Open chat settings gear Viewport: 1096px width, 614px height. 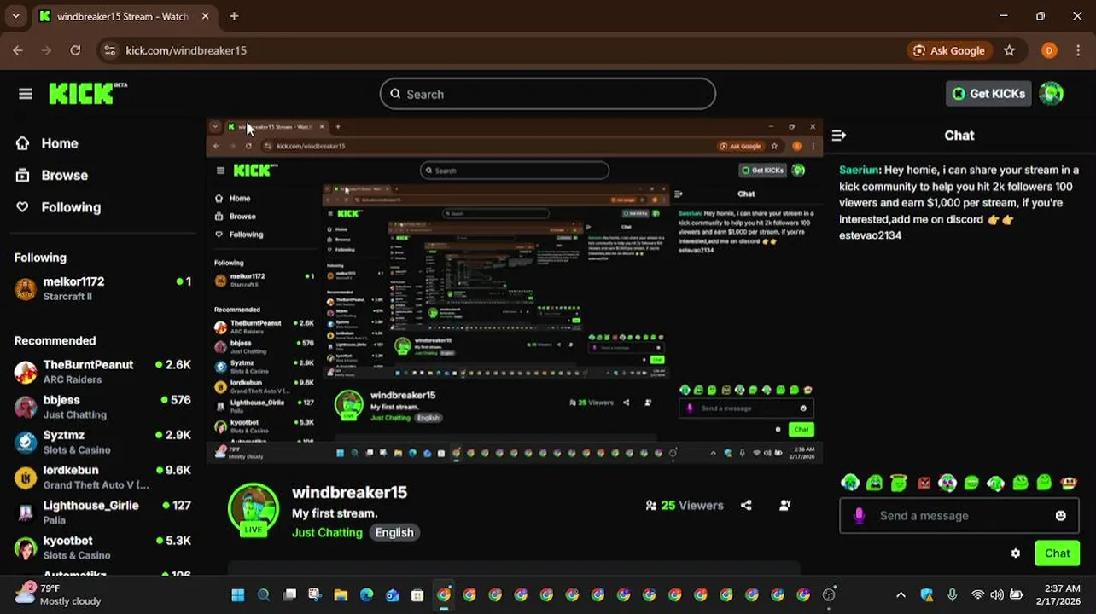[x=1015, y=553]
